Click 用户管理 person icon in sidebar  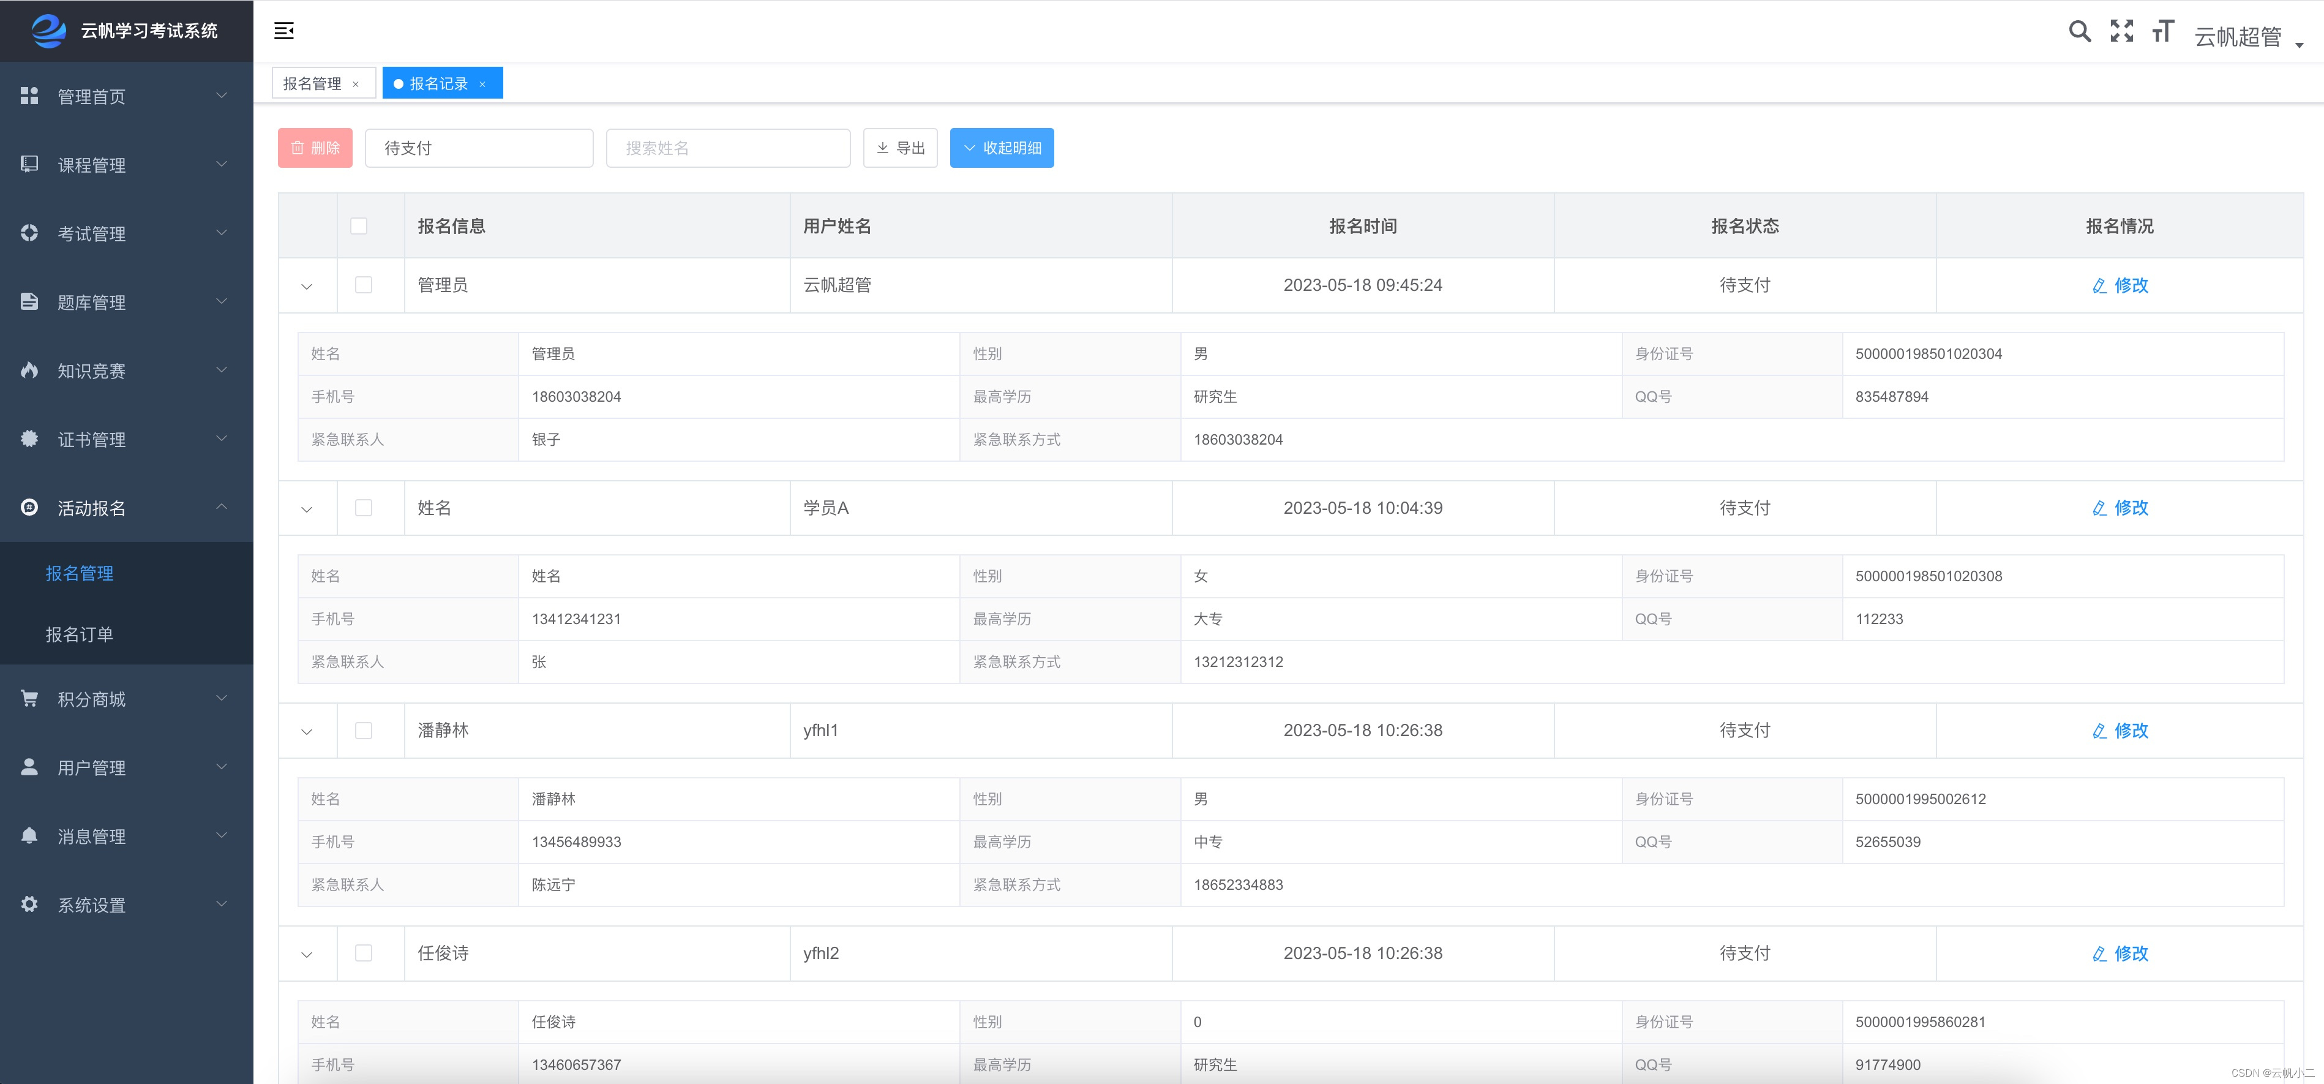click(x=30, y=767)
